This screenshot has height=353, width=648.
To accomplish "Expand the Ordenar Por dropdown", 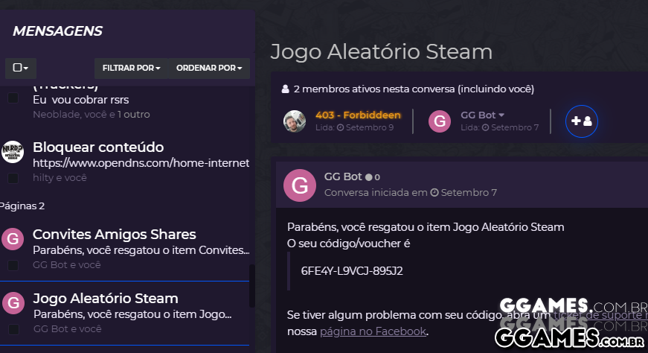I will pyautogui.click(x=209, y=69).
